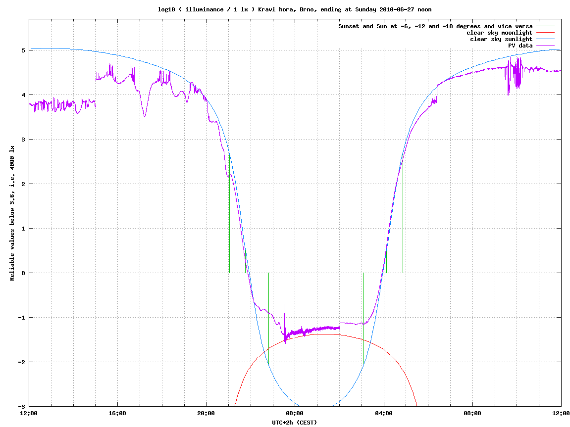The height and width of the screenshot is (427, 570).
Task: Click the x-axis tick label 04:00
Action: (x=383, y=414)
